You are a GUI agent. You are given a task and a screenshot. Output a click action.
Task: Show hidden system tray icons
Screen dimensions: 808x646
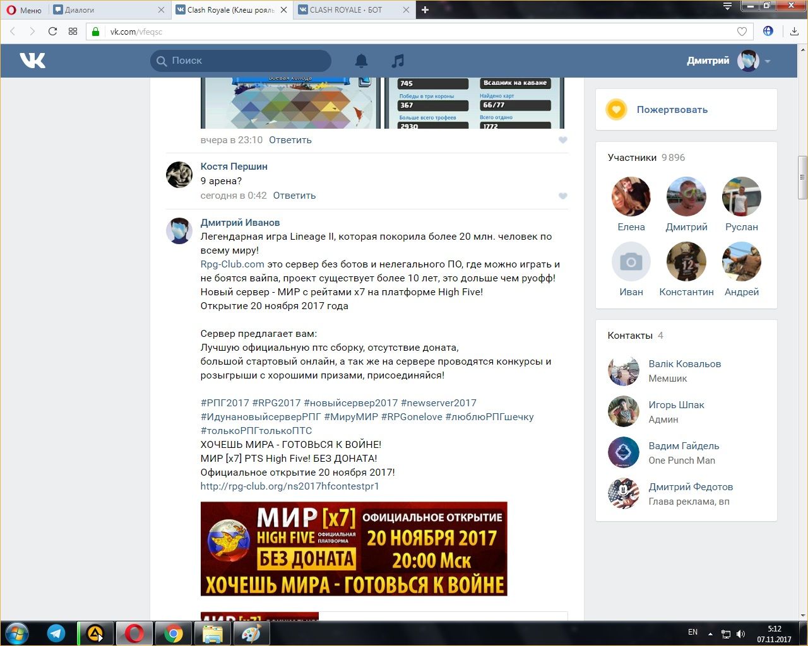(711, 633)
